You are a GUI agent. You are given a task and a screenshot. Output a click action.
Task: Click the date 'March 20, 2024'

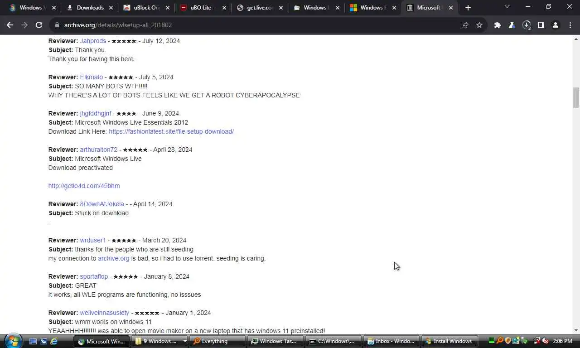click(164, 240)
